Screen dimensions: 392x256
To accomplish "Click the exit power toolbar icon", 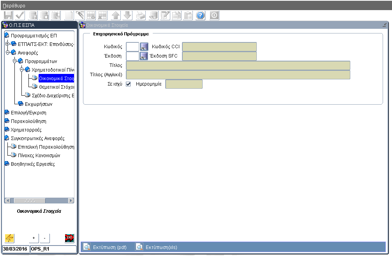I will click(x=214, y=16).
